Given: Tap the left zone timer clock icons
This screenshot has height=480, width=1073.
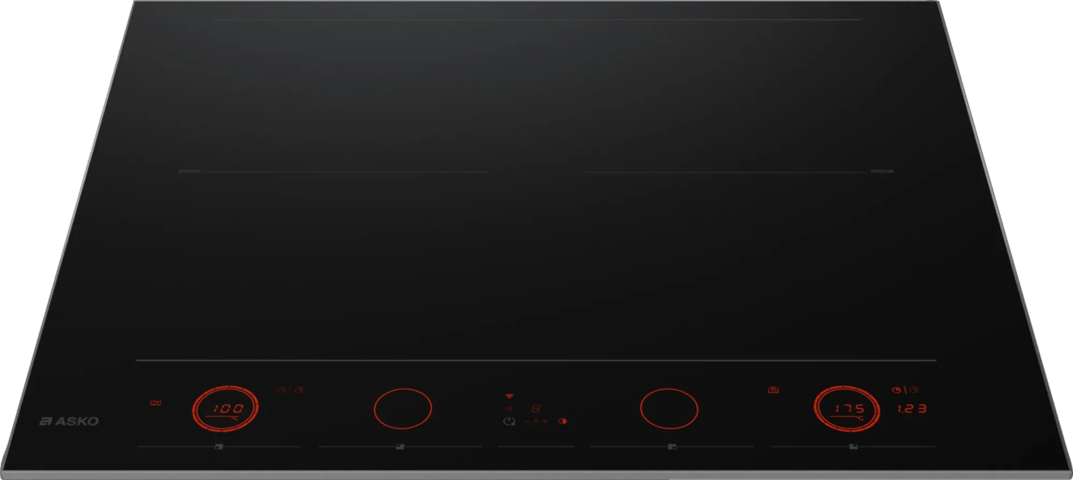Looking at the screenshot, I should pos(290,390).
